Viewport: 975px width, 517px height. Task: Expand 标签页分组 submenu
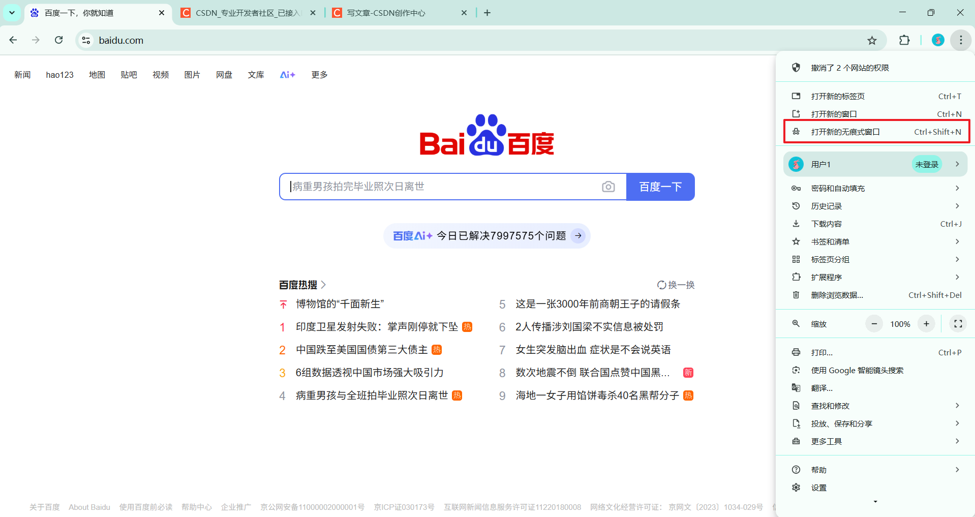[x=874, y=259]
